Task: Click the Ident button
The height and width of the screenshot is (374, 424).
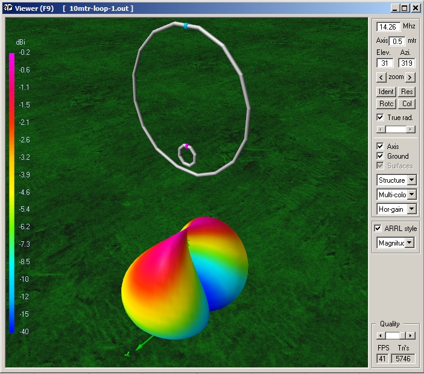Action: click(386, 92)
